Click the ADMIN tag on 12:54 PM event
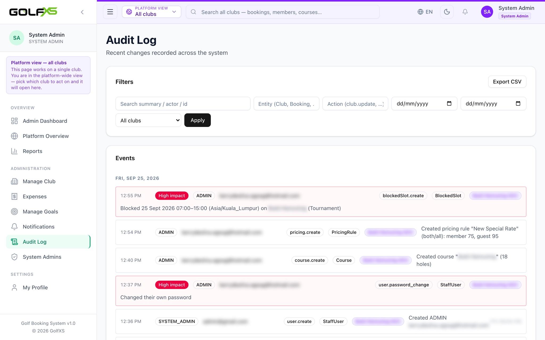 166,232
